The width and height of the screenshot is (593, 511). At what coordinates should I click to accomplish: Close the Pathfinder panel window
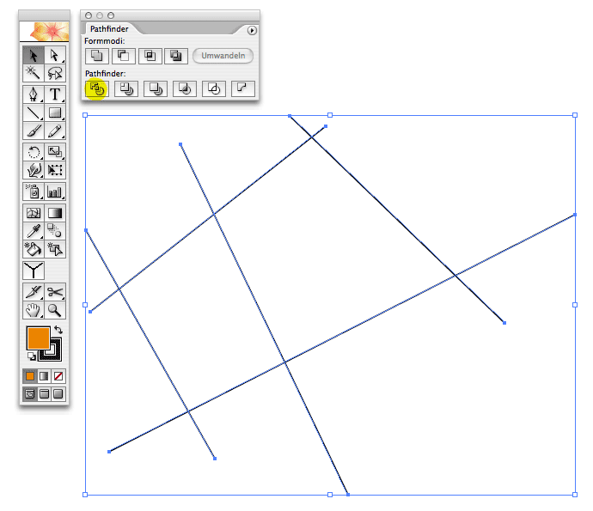89,15
